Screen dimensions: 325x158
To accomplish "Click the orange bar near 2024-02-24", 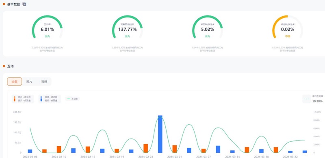I will 146,148.
